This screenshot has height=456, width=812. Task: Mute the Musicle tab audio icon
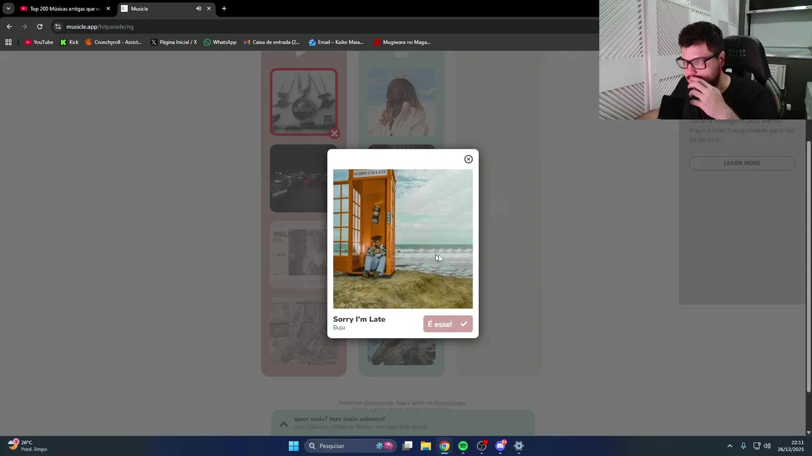pyautogui.click(x=199, y=9)
